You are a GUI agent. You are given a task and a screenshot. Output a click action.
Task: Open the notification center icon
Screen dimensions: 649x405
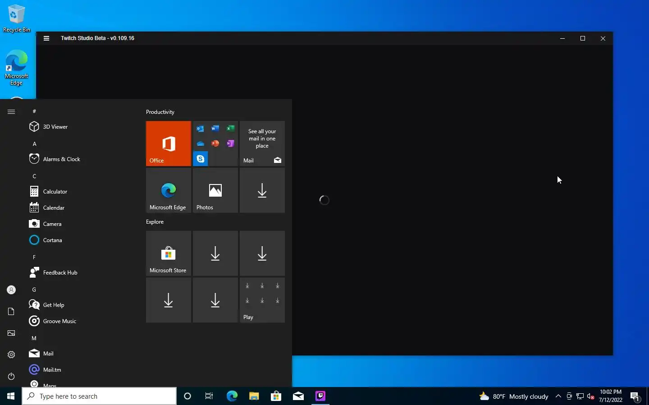(635, 396)
